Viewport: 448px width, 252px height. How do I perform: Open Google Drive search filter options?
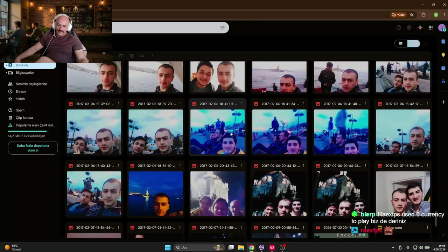(x=222, y=28)
